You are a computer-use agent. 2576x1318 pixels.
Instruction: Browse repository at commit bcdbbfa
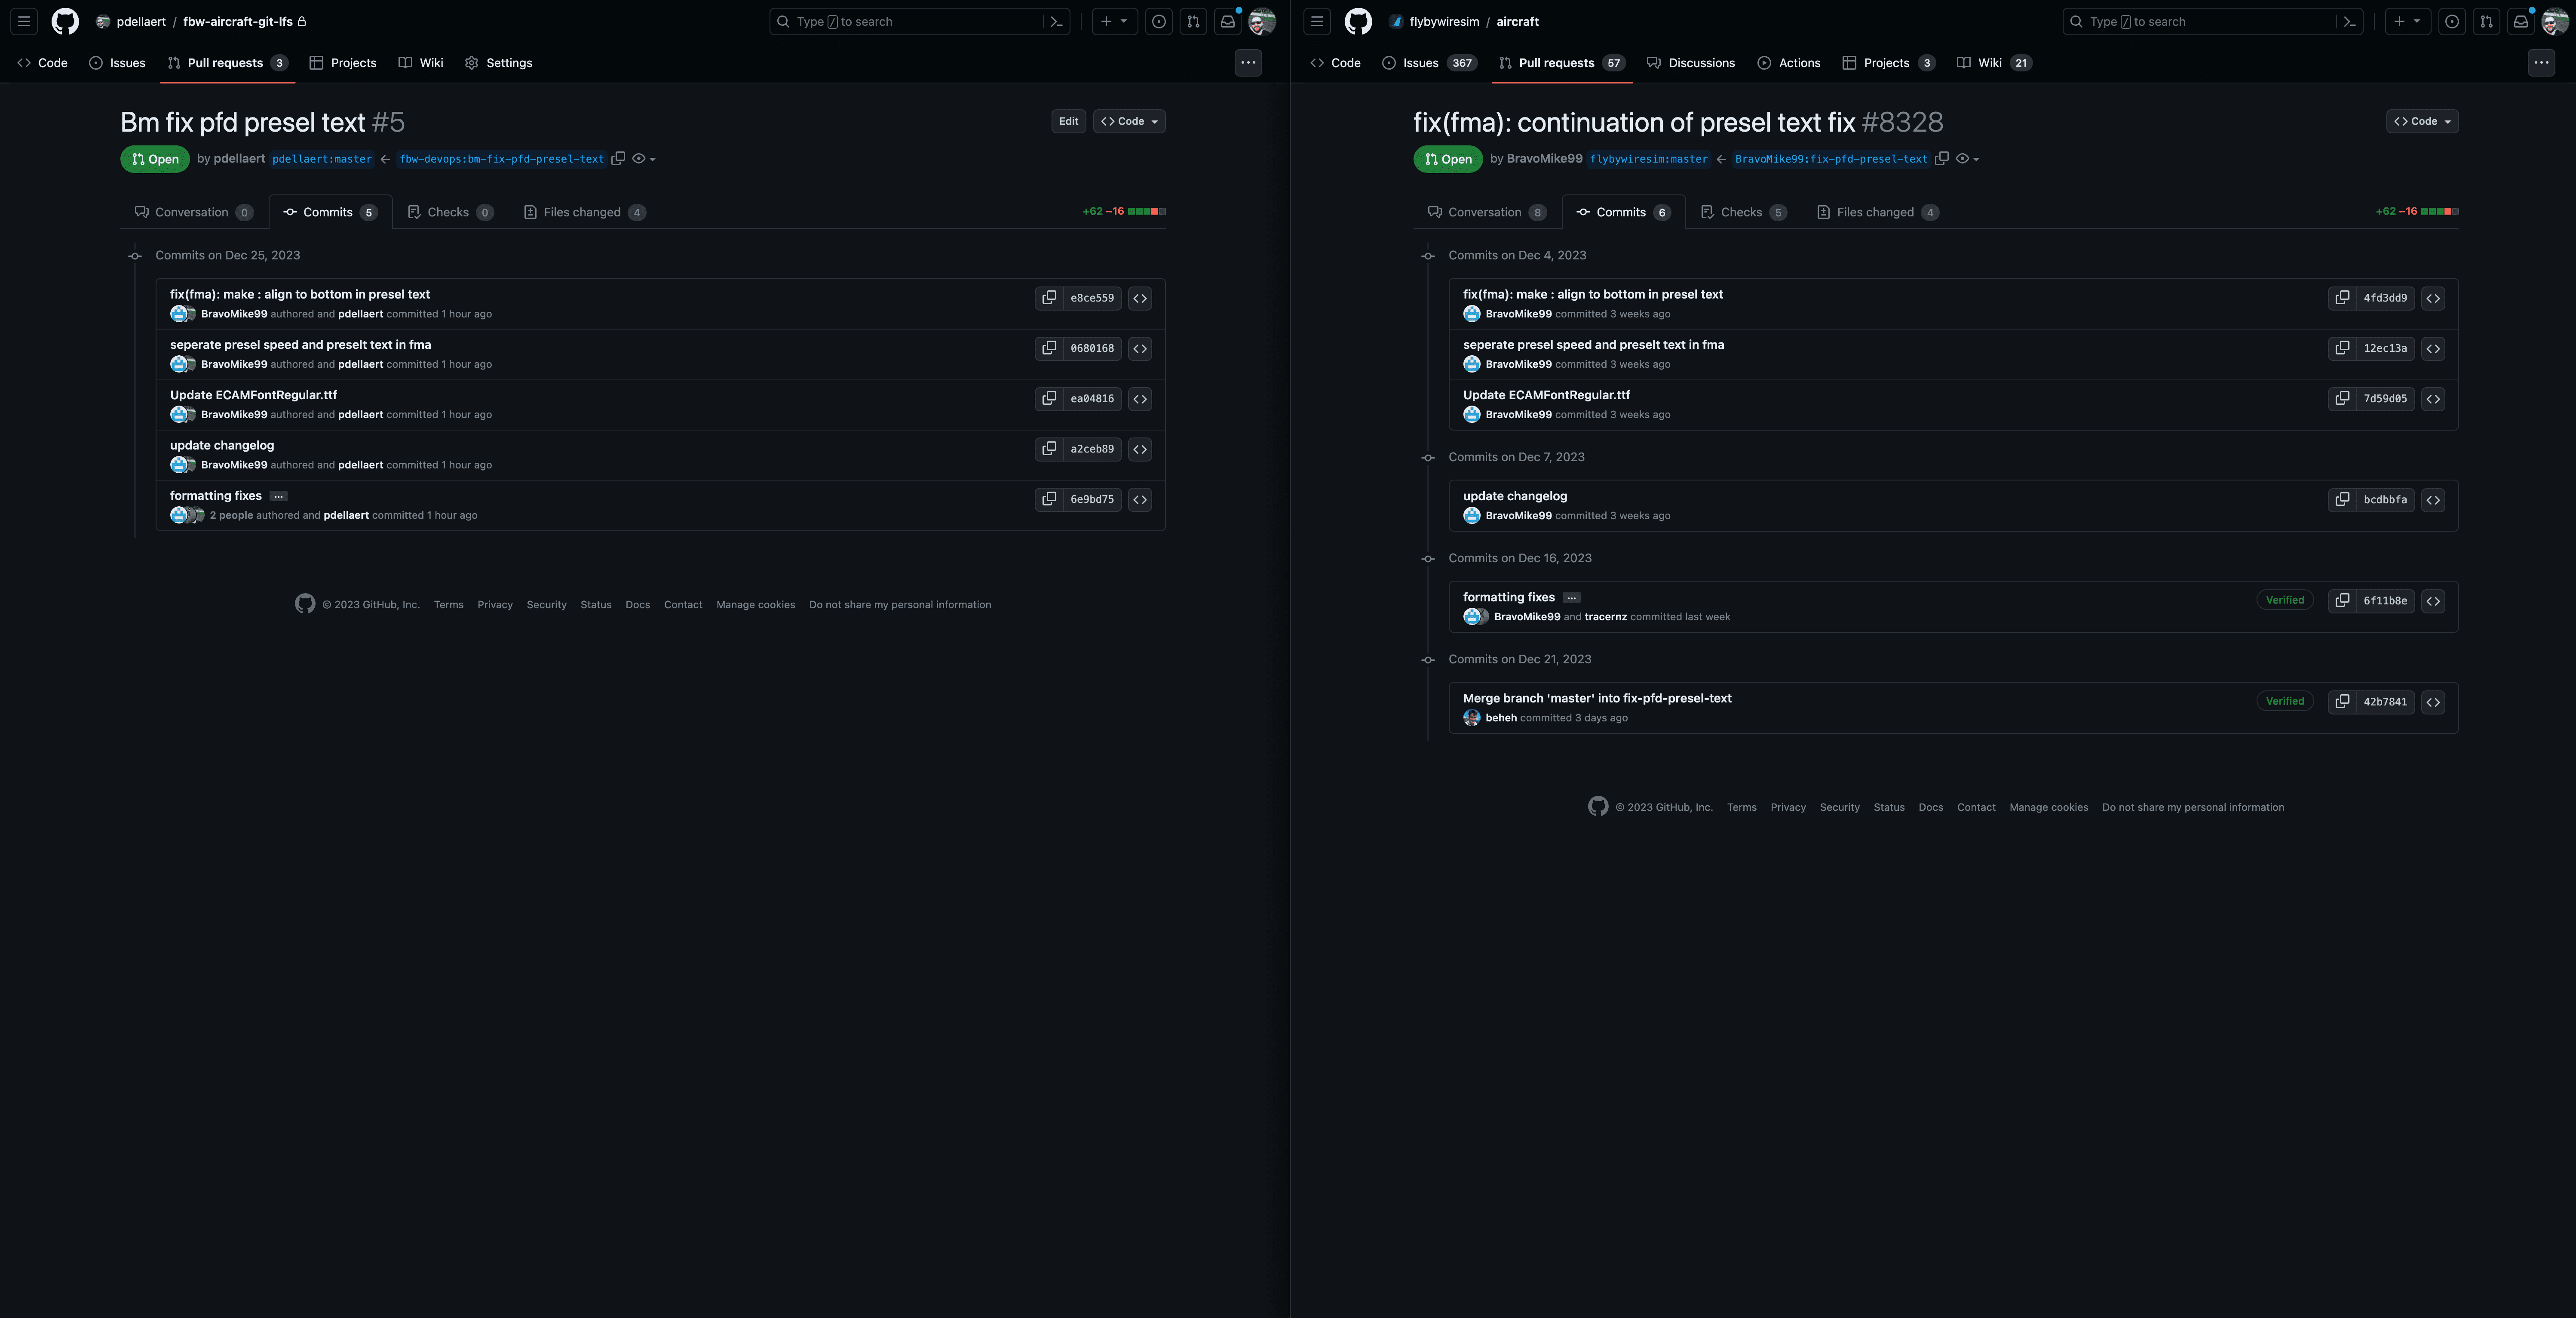[x=2432, y=499]
